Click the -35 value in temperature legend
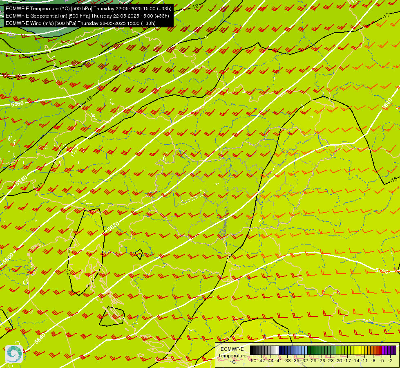 [296, 361]
